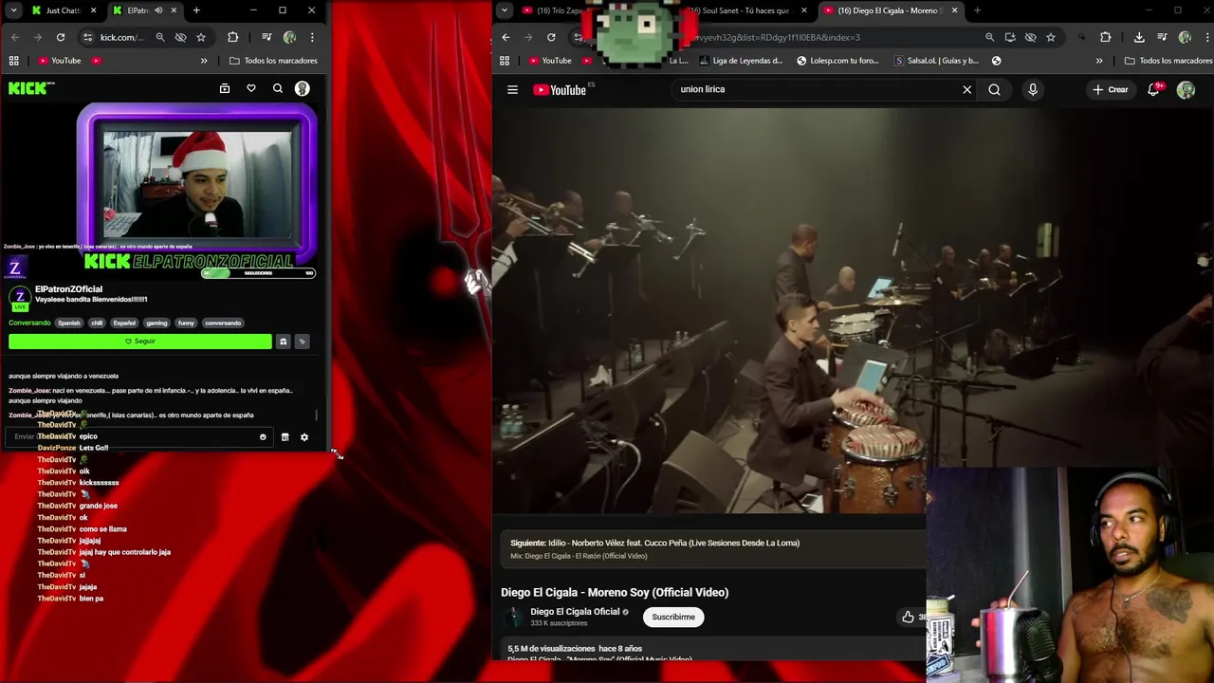Reload the YouTube browser page
The image size is (1214, 683).
(551, 37)
